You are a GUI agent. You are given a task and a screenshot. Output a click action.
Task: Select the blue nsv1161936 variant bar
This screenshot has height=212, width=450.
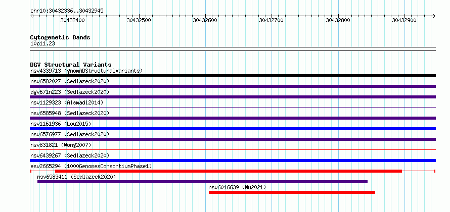pos(233,129)
